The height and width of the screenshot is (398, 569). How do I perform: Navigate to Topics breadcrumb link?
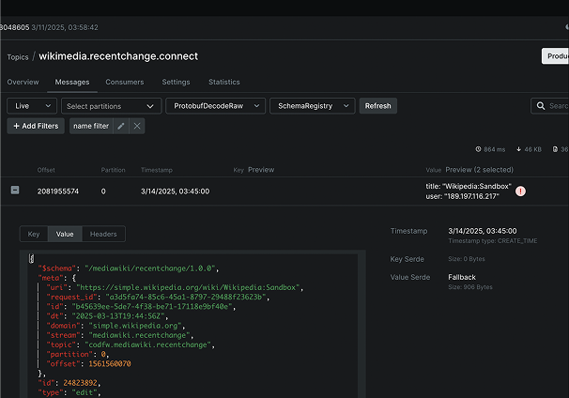tap(18, 57)
